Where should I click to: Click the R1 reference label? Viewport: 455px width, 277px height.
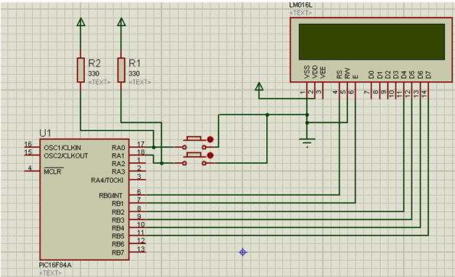[x=135, y=63]
